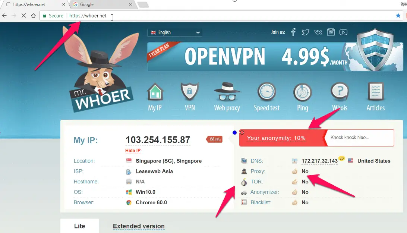Screen dimensions: 407x233
Task: Click the My IP: heading label
Action: pyautogui.click(x=86, y=140)
